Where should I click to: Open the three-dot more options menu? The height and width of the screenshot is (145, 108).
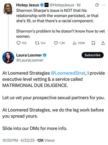tap(103, 5)
